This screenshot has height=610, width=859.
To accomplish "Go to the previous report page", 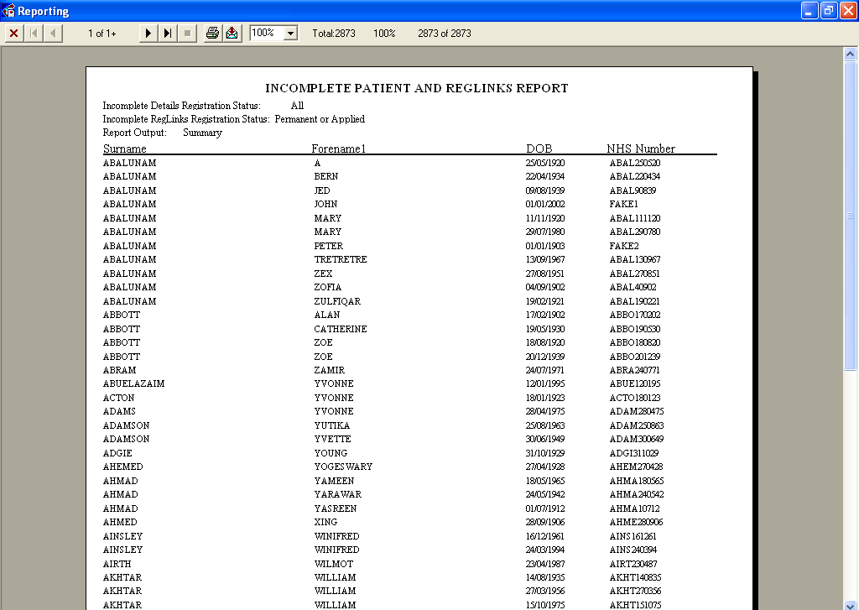I will tap(53, 34).
